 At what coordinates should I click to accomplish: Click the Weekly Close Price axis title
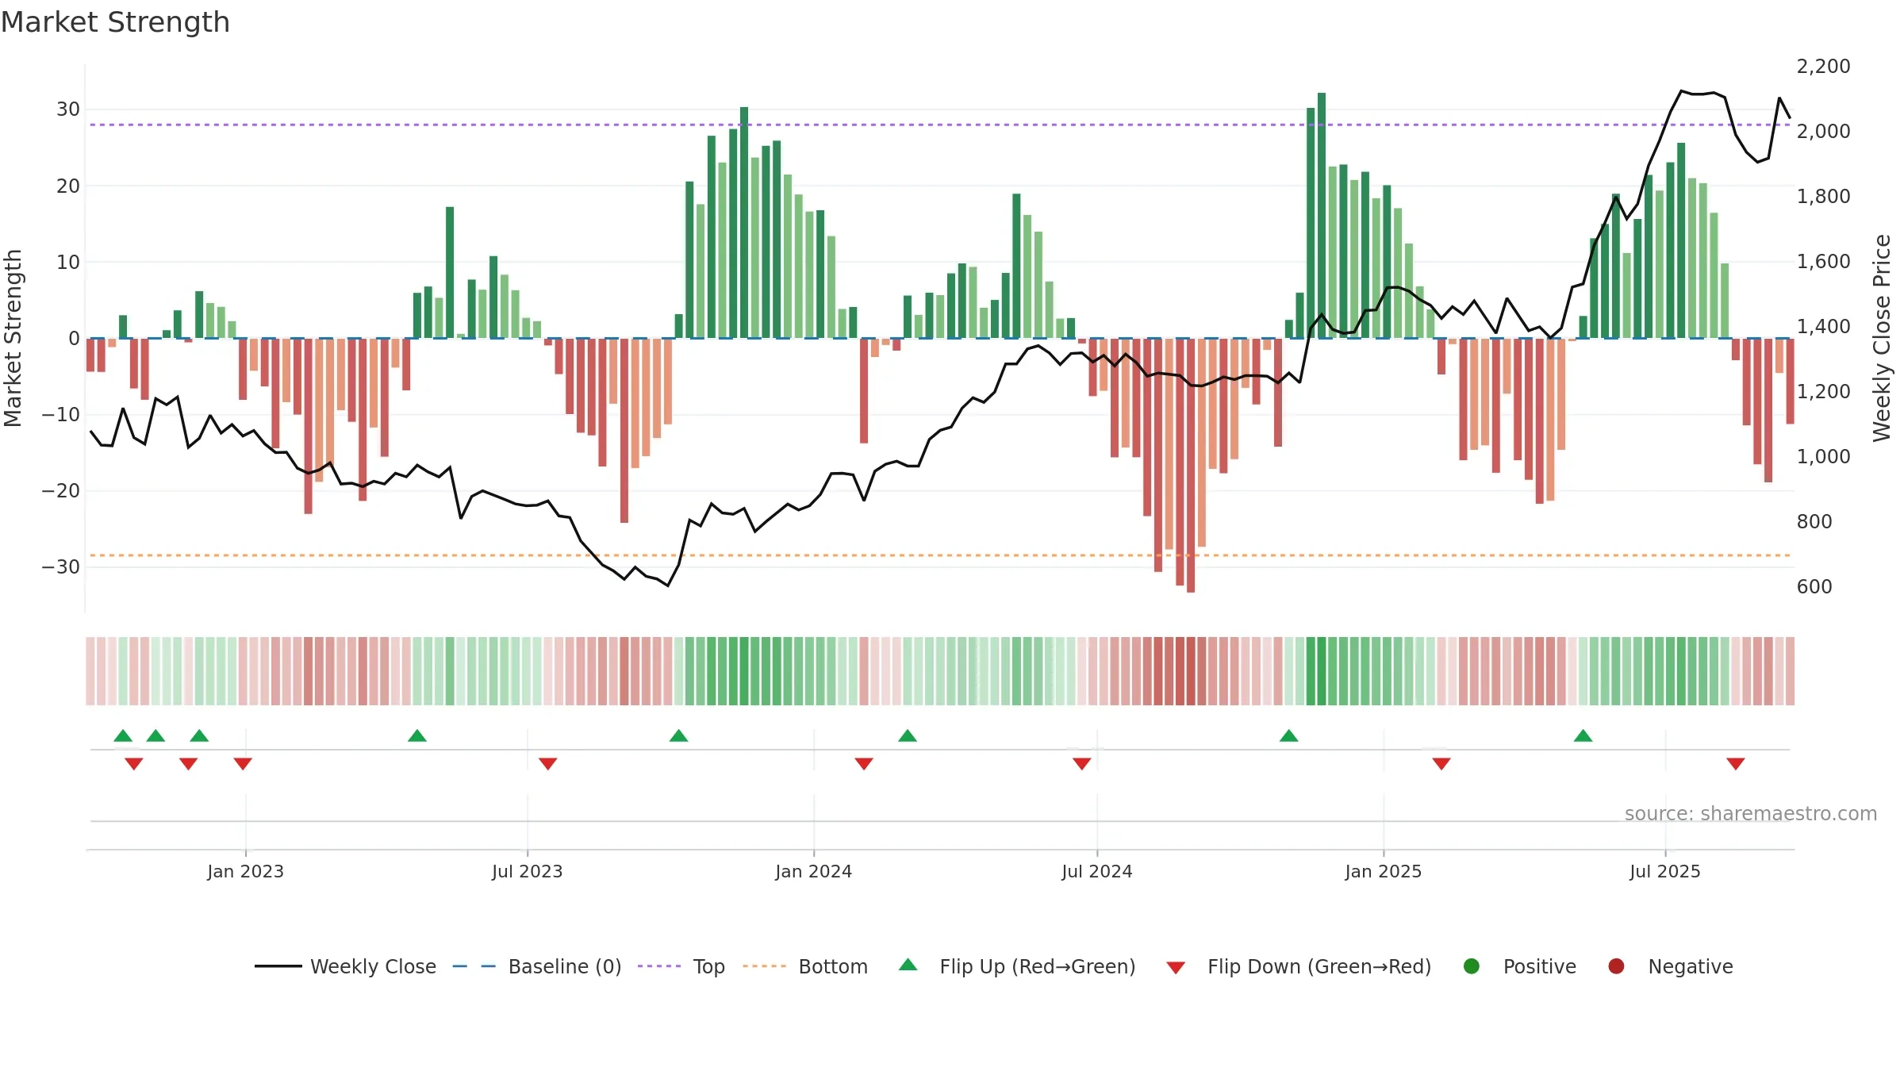(1882, 339)
